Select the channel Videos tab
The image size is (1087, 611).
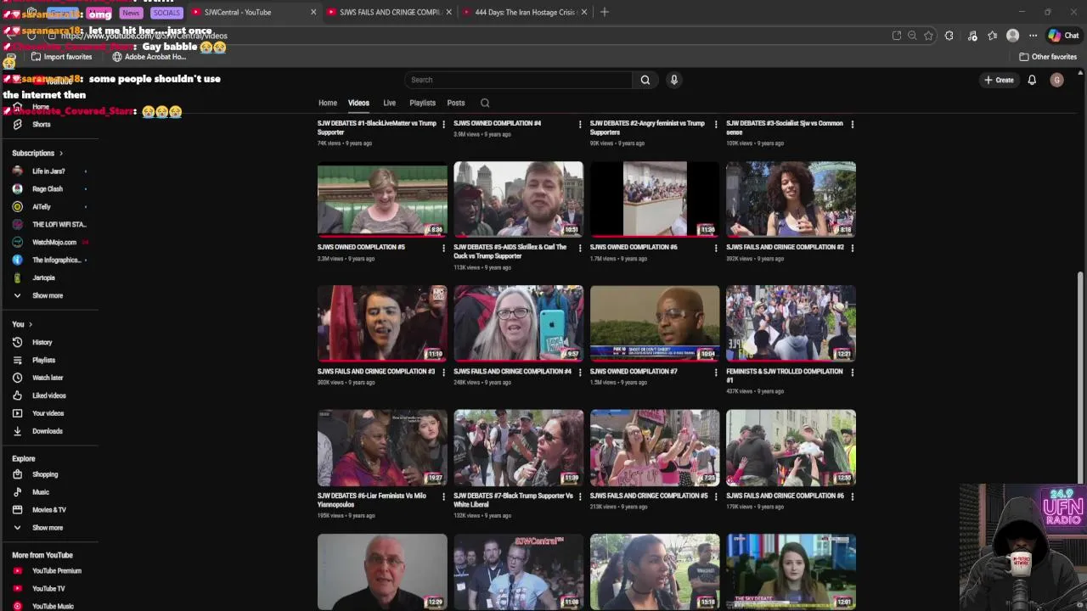point(358,103)
